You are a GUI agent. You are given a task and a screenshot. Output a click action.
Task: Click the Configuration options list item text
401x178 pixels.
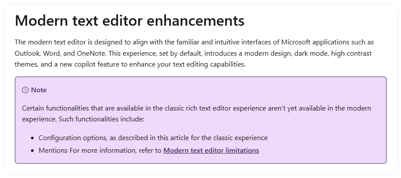(x=153, y=138)
